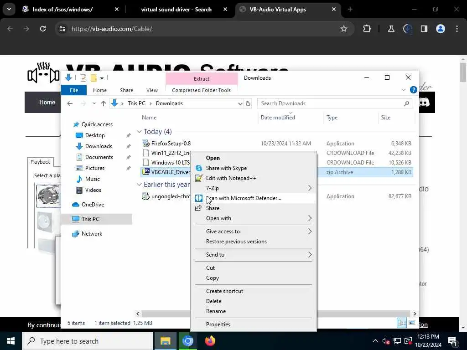
Task: Collapse the Today (4) group
Action: click(139, 132)
